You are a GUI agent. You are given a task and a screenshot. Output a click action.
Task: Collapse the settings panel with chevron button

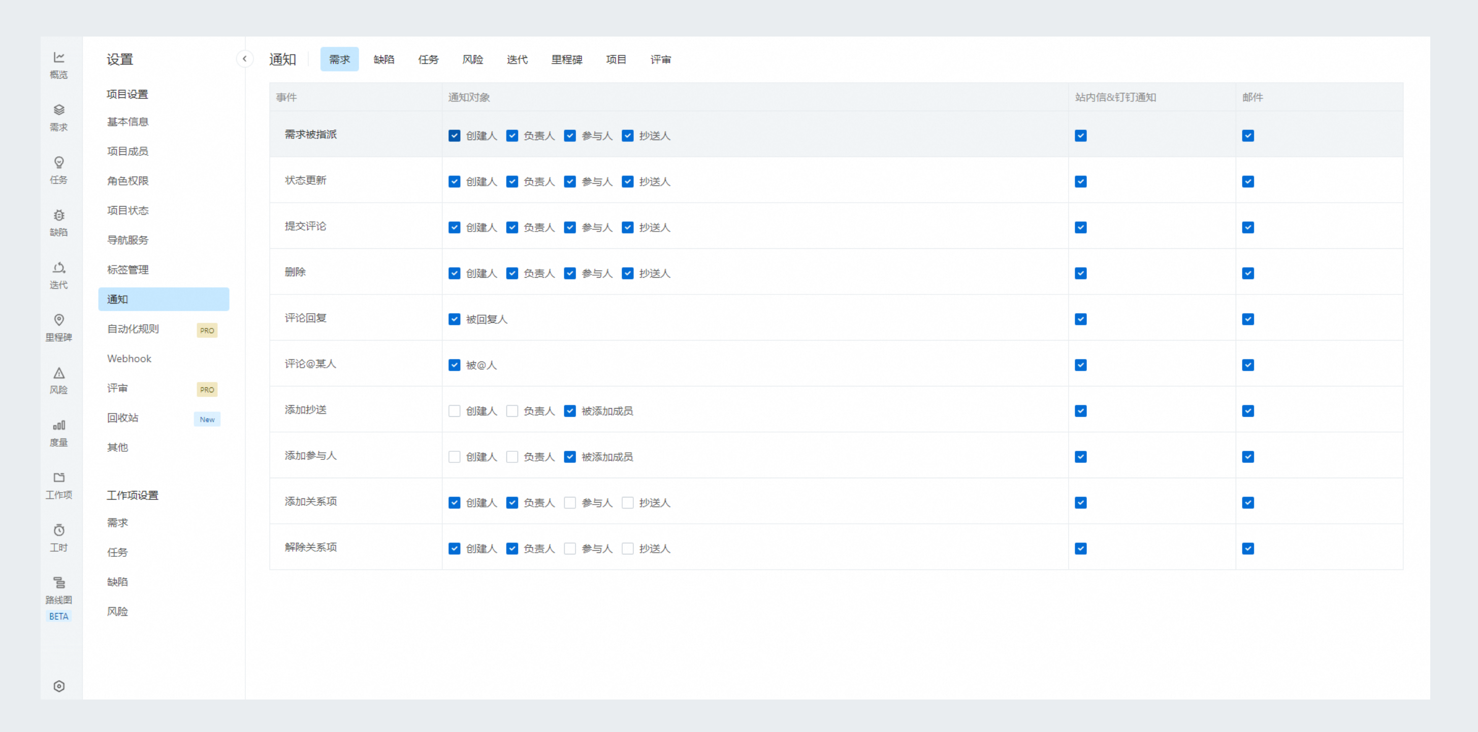(244, 58)
